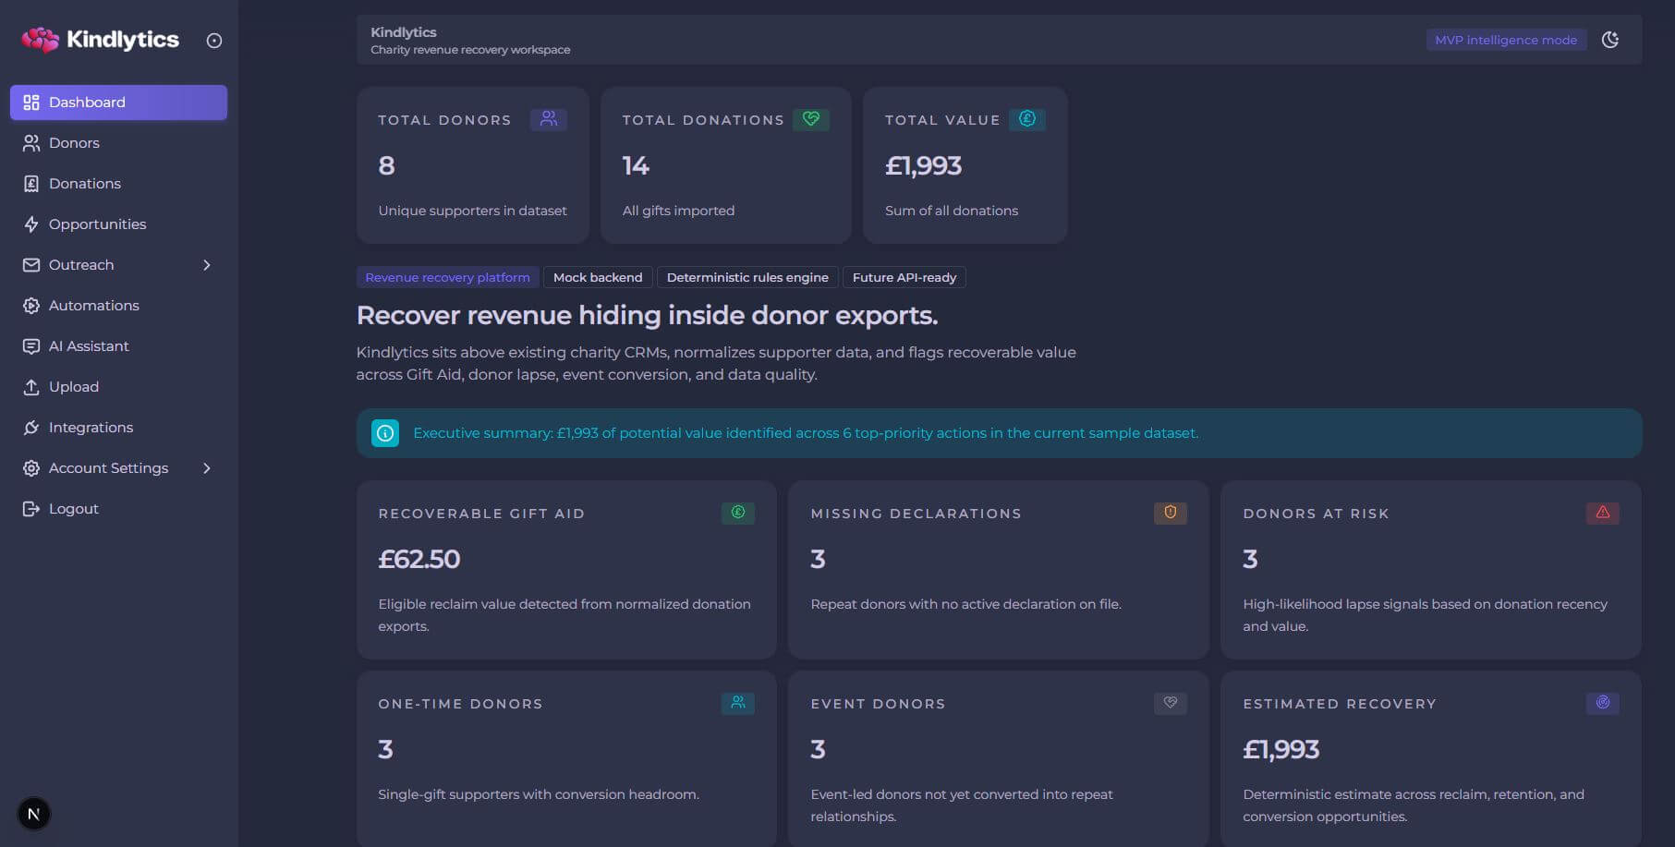Image resolution: width=1675 pixels, height=847 pixels.
Task: Click the Total Value £1,993 figure
Action: [924, 165]
